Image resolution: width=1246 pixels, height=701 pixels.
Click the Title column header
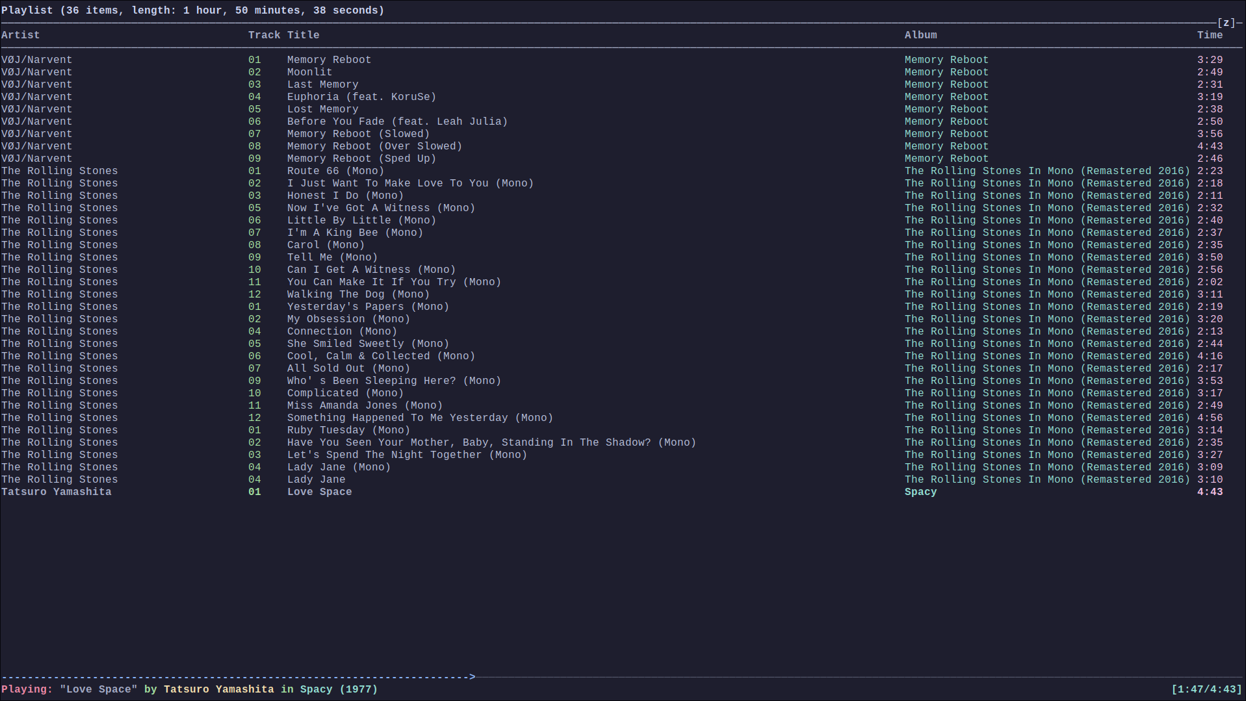tap(303, 35)
